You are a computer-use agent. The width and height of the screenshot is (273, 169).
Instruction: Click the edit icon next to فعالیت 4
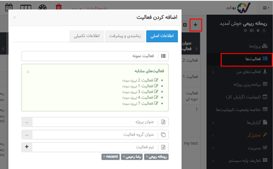pyautogui.click(x=156, y=97)
